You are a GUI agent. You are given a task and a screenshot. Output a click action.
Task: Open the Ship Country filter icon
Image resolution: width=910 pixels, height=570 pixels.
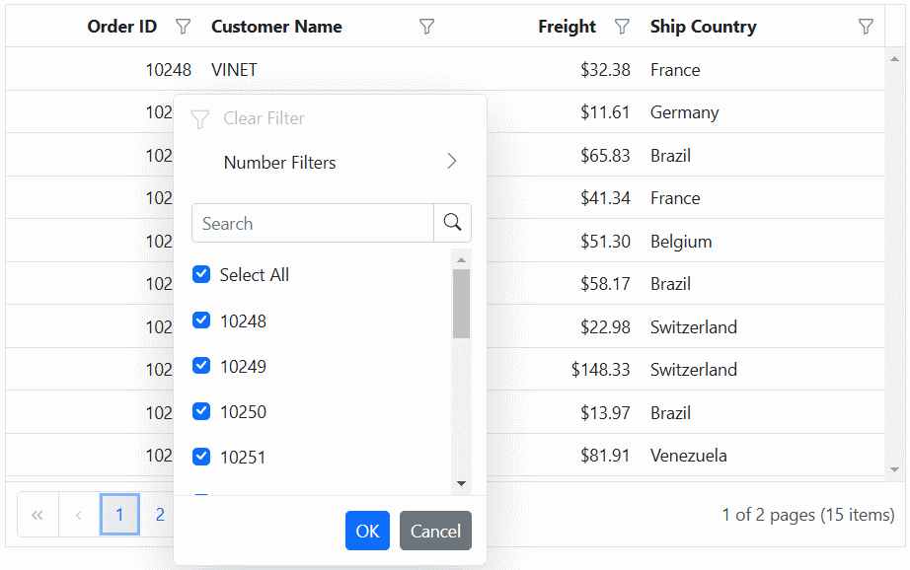tap(866, 27)
